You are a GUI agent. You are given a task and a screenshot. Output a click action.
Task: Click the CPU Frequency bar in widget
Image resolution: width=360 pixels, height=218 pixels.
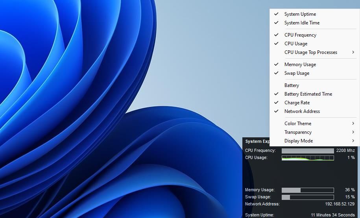click(x=308, y=151)
